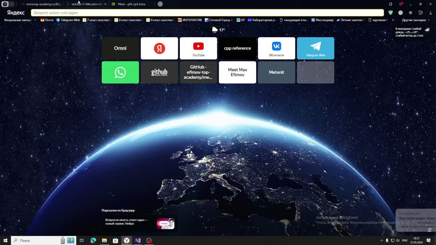Open the YouTube speed dial tile
Screen dimensions: 436x245
(198, 48)
